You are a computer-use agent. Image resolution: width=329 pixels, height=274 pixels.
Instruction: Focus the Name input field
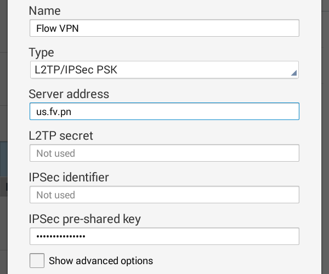coord(163,28)
